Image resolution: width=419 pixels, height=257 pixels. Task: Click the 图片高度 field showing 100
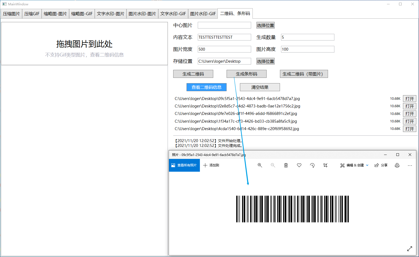[308, 49]
